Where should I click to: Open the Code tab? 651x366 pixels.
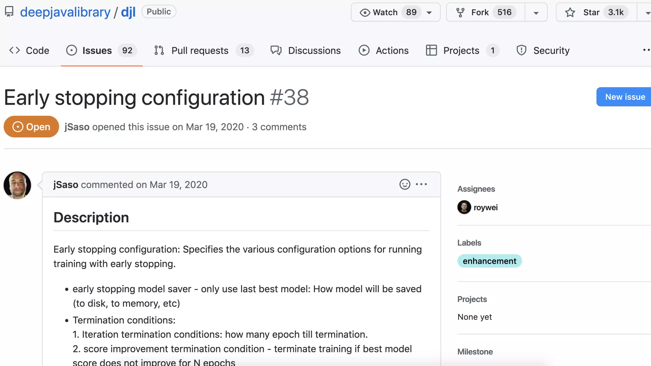[x=29, y=51]
